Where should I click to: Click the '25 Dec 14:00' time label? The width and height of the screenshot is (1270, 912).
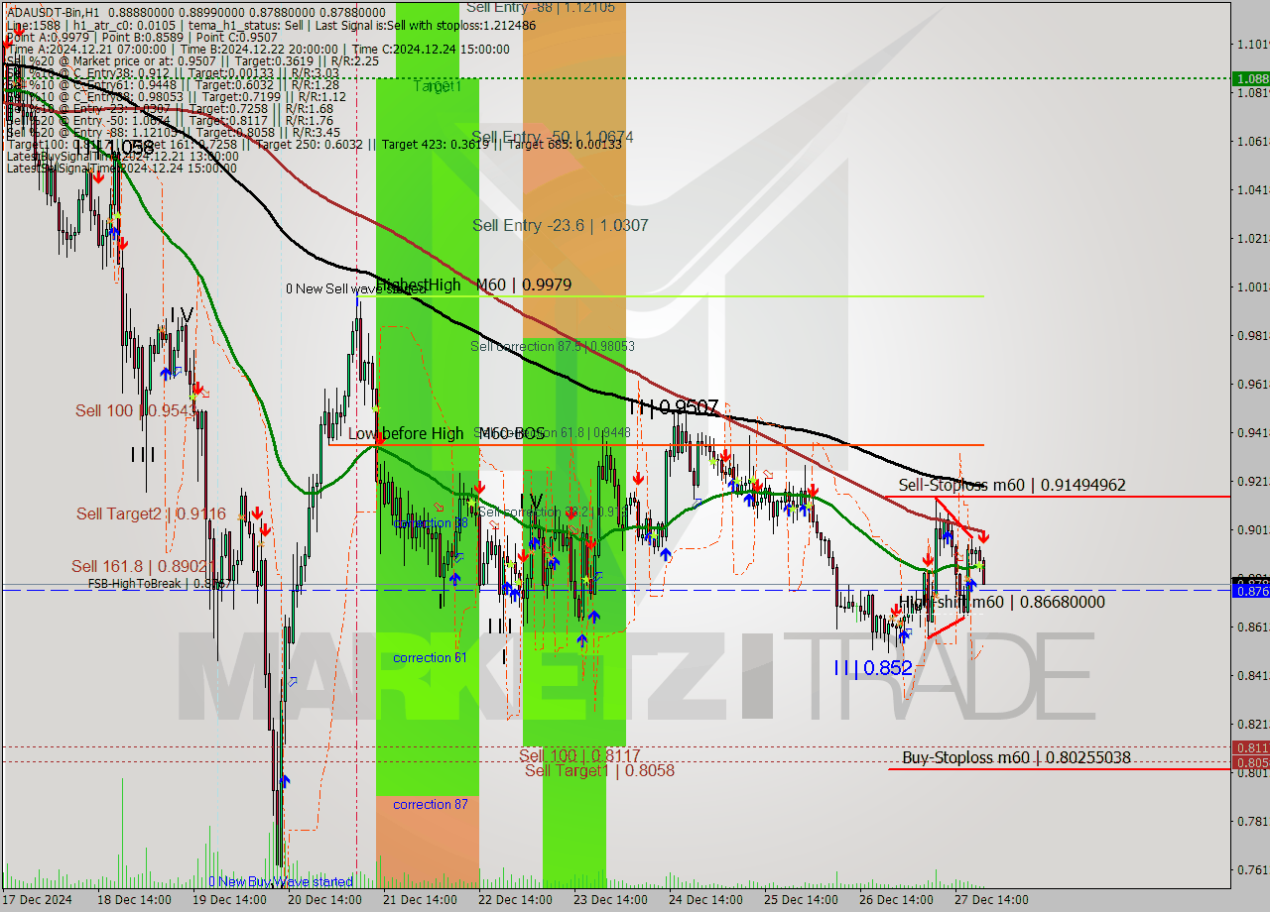point(801,900)
